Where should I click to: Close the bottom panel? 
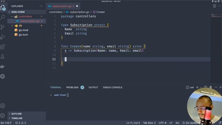[220, 87]
